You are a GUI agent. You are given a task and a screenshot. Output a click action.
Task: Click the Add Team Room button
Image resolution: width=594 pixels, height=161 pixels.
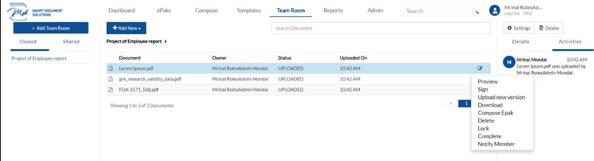click(51, 28)
